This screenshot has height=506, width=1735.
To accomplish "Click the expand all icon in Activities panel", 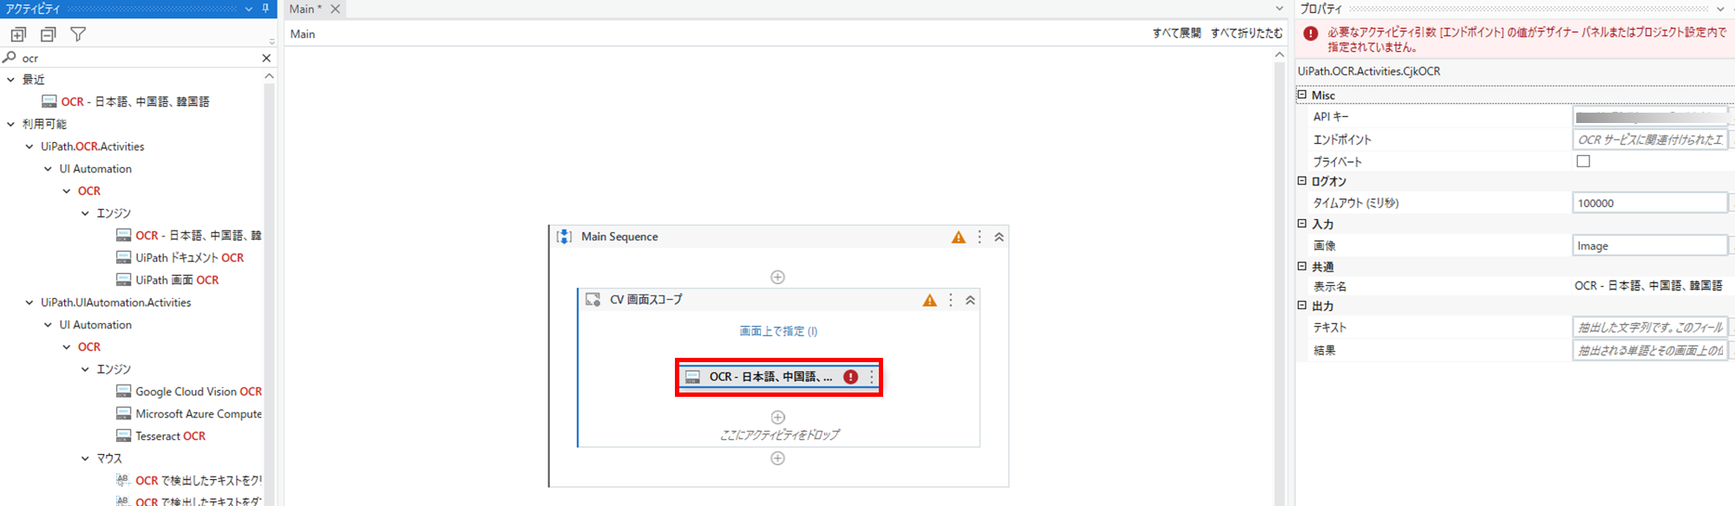I will pyautogui.click(x=18, y=35).
